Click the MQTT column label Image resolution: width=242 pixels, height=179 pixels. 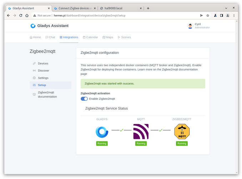(x=141, y=119)
